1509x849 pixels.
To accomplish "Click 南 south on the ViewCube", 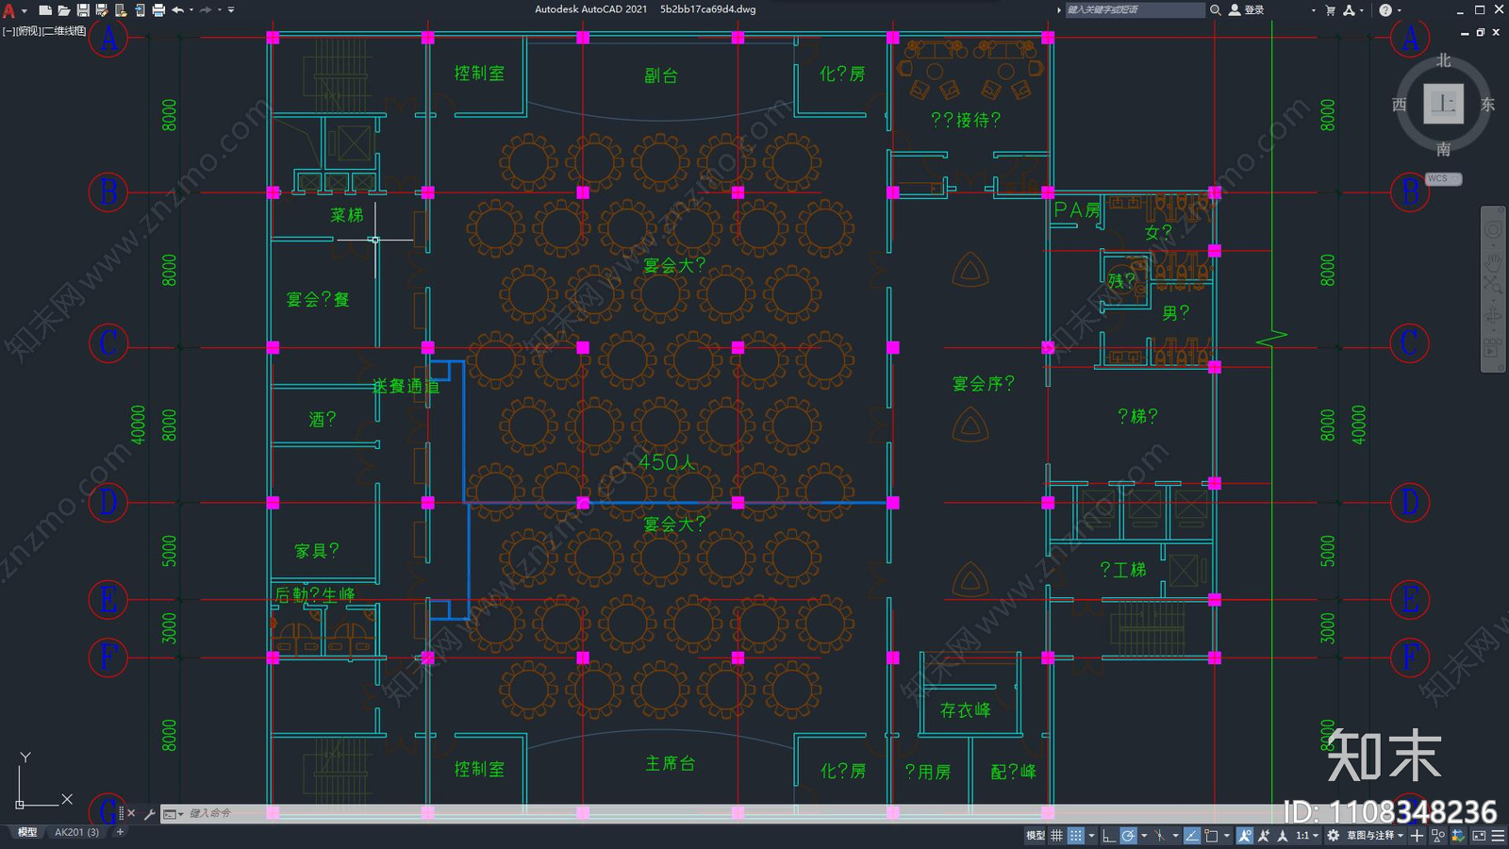I will click(1444, 149).
